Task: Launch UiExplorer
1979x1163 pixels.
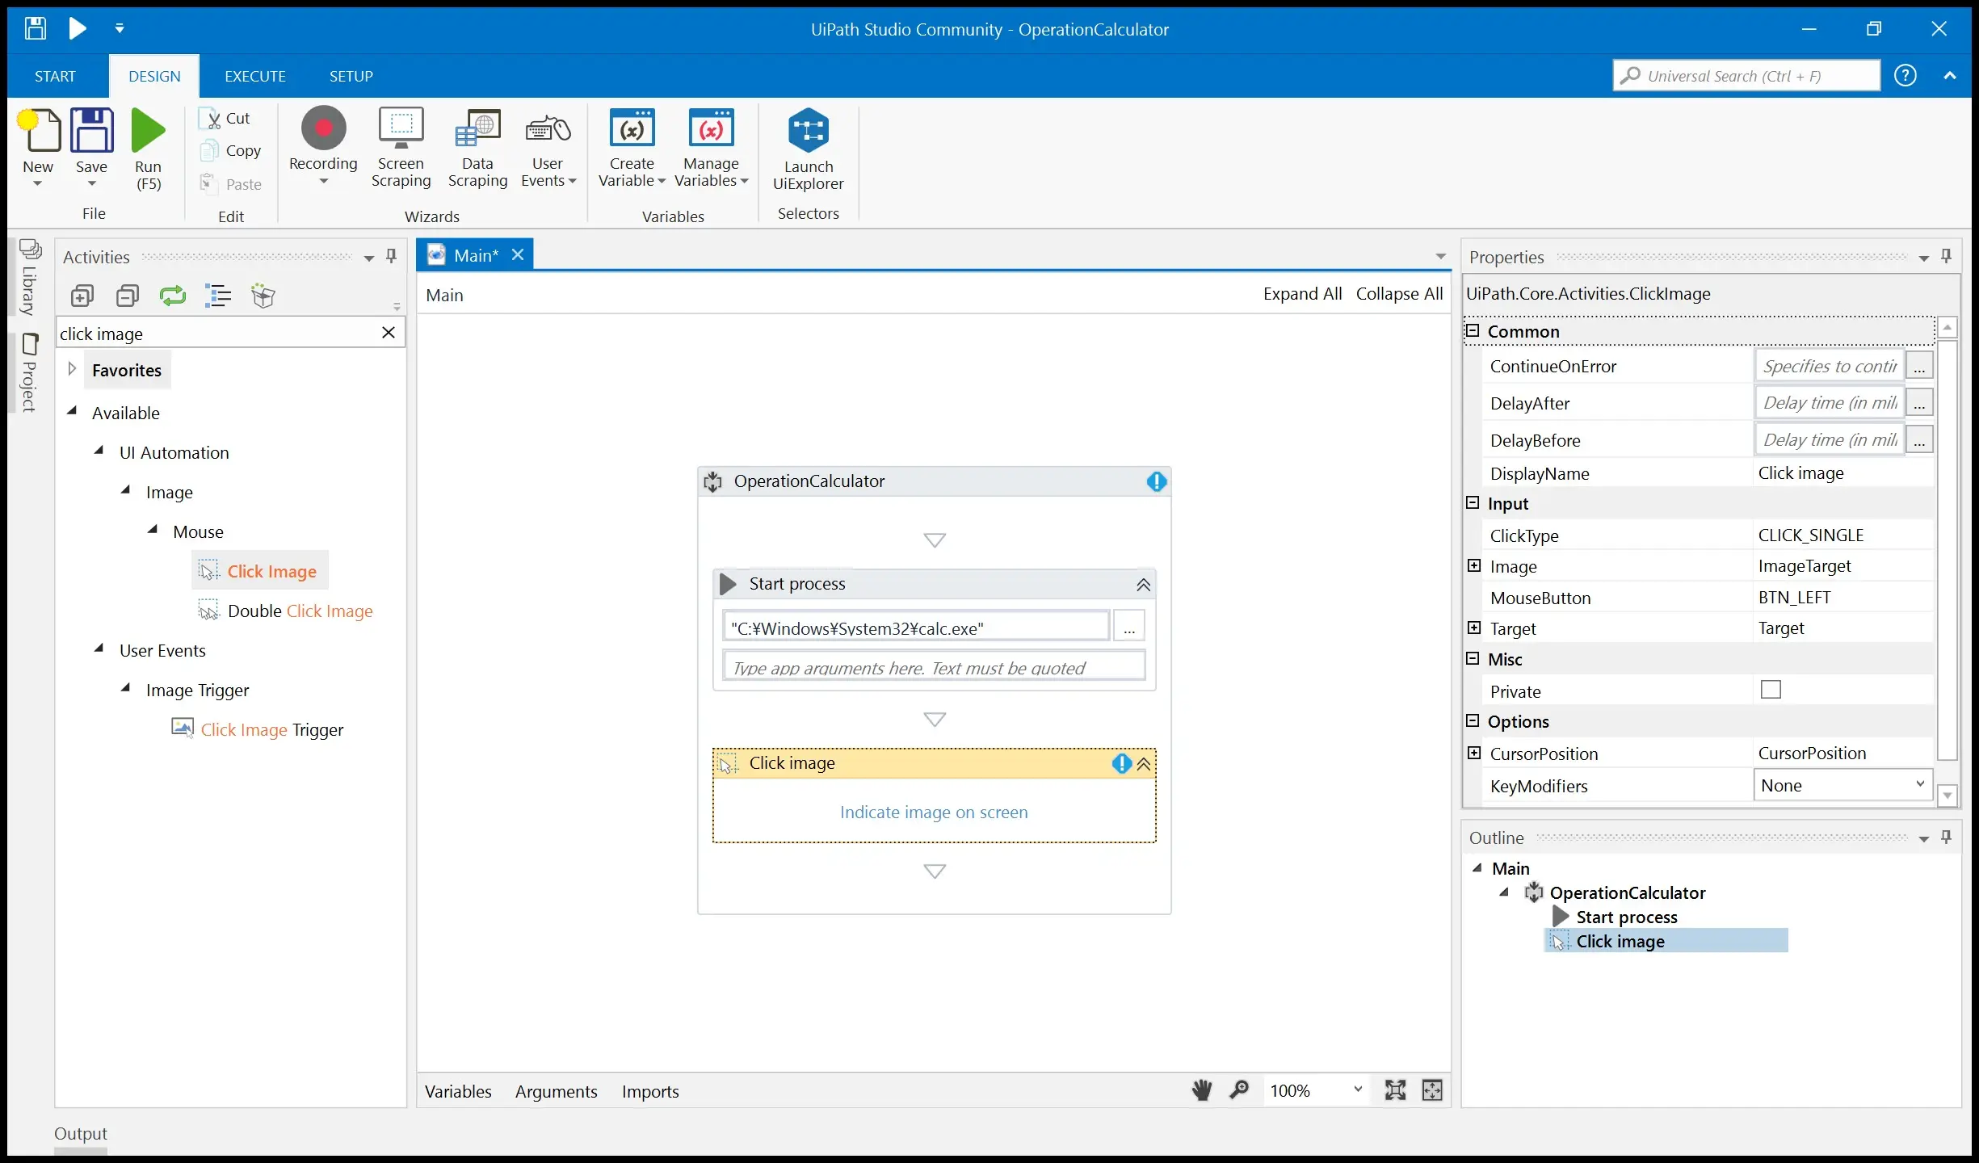Action: pyautogui.click(x=808, y=150)
